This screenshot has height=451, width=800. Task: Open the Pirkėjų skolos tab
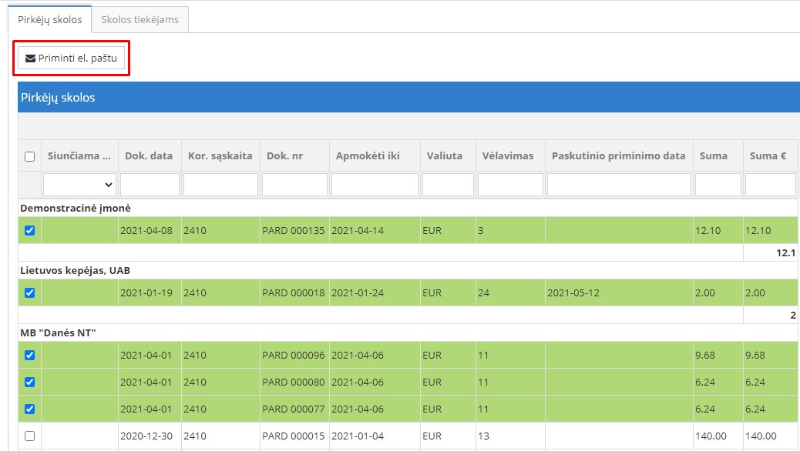(x=50, y=19)
